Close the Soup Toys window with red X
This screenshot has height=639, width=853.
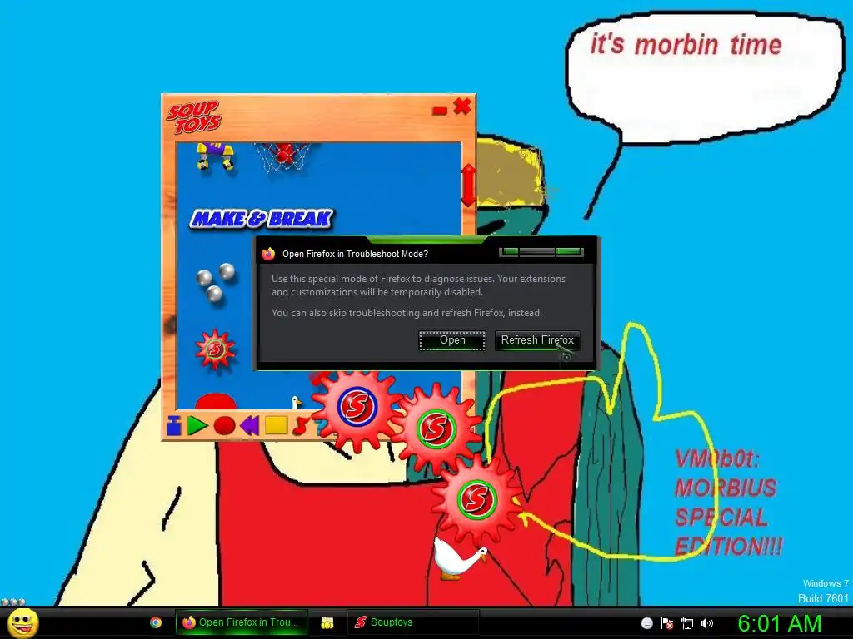pos(462,106)
